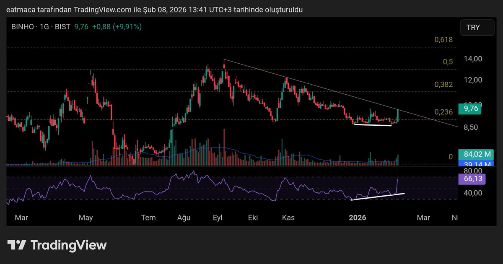Viewport: 503px width, 264px height.
Task: Select the white support line under recent candles
Action: (373, 125)
